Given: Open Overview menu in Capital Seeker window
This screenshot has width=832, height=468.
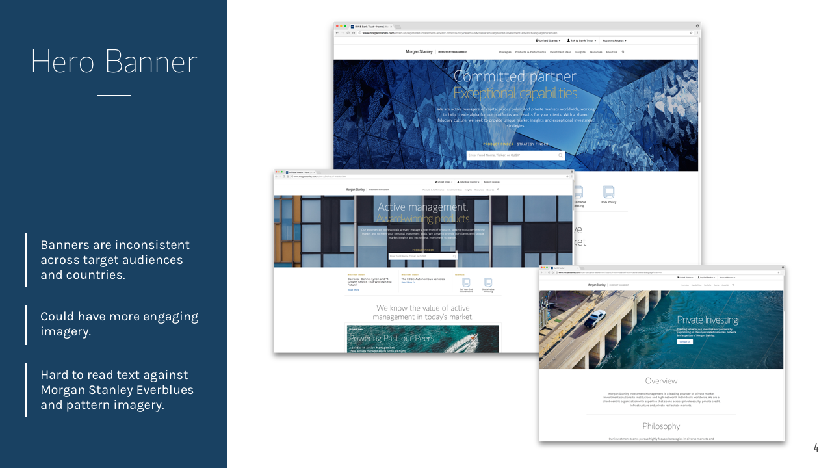Looking at the screenshot, I should click(685, 285).
